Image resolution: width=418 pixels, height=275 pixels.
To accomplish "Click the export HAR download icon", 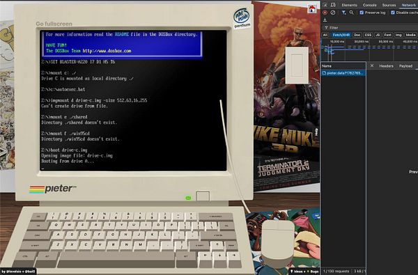I will pos(325,20).
